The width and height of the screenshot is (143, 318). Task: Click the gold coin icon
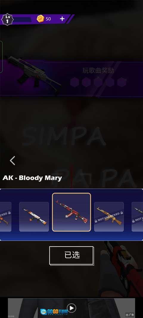(x=40, y=19)
